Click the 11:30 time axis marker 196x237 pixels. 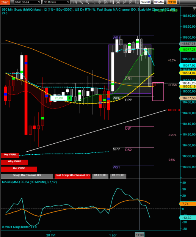coord(140,235)
